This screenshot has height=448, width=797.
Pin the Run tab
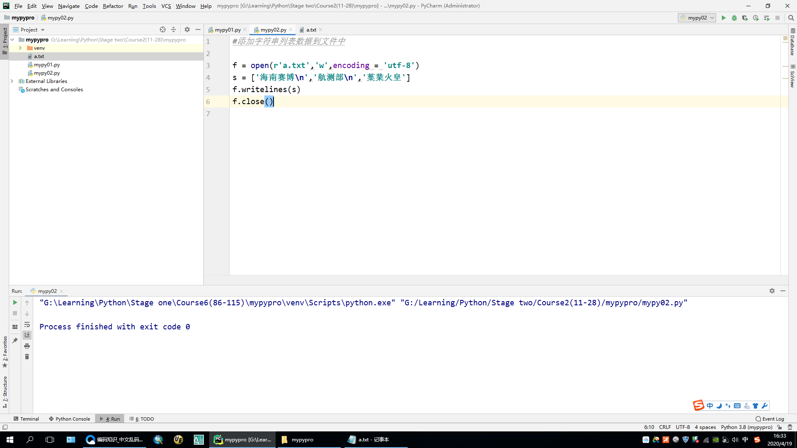pos(15,340)
